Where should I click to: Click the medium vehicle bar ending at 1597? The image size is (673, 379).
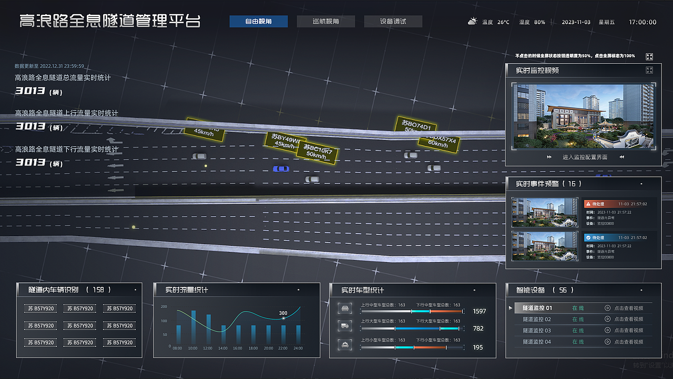pos(412,312)
